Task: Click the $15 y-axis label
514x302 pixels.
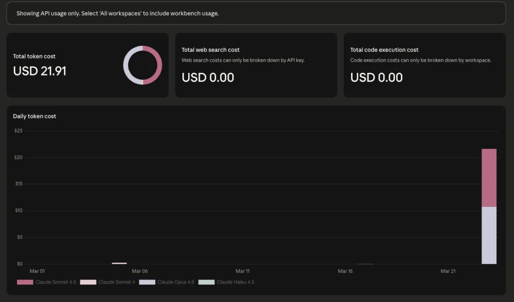Action: click(x=19, y=184)
